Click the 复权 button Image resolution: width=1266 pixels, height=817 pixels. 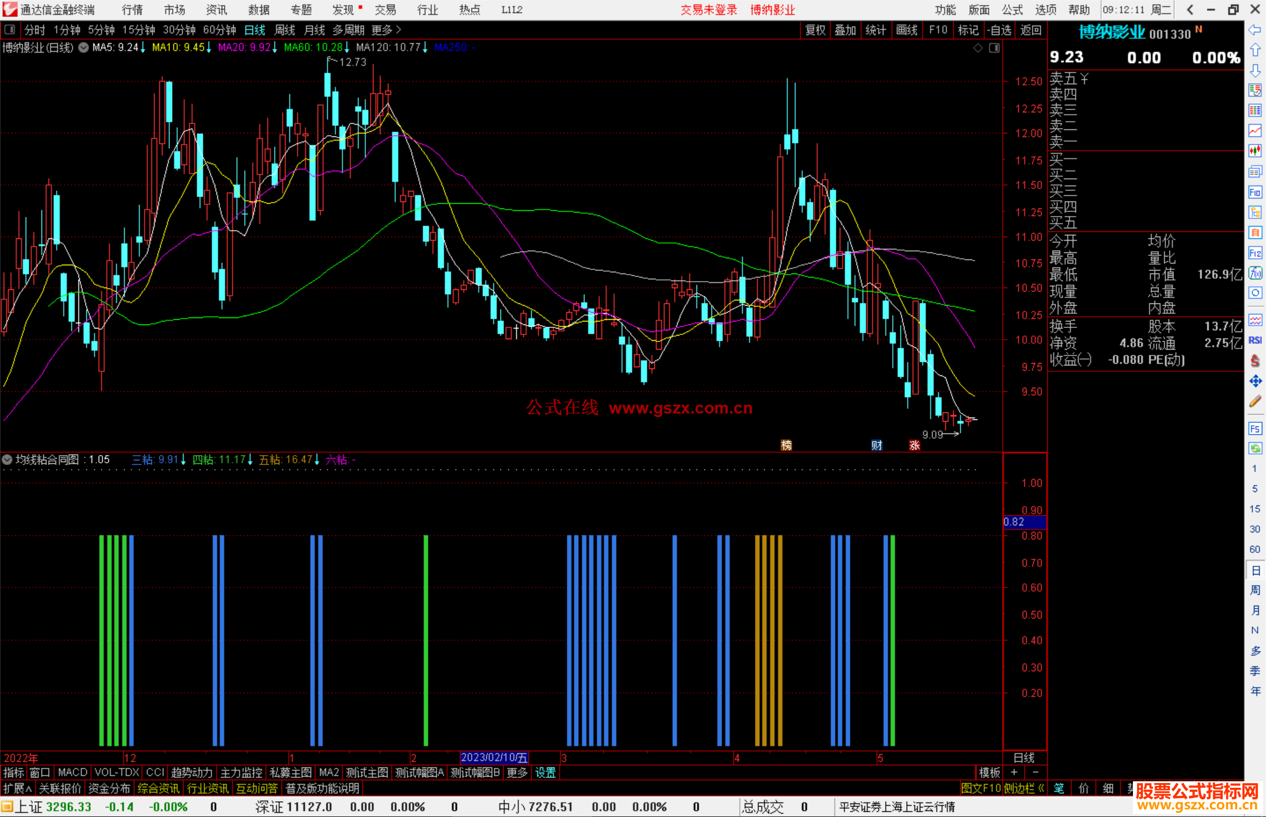point(815,30)
